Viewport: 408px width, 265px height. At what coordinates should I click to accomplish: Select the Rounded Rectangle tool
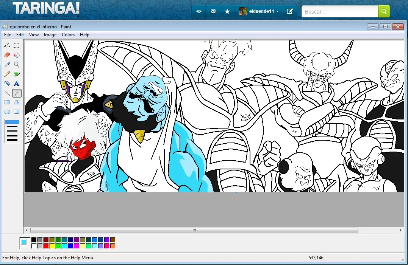click(17, 112)
